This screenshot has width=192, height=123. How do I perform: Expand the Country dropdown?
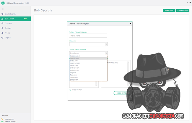point(106,44)
